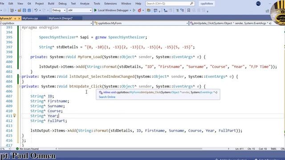Viewport: 285px width, 160px height.
Task: Open the Edit menu
Action: click(11, 4)
